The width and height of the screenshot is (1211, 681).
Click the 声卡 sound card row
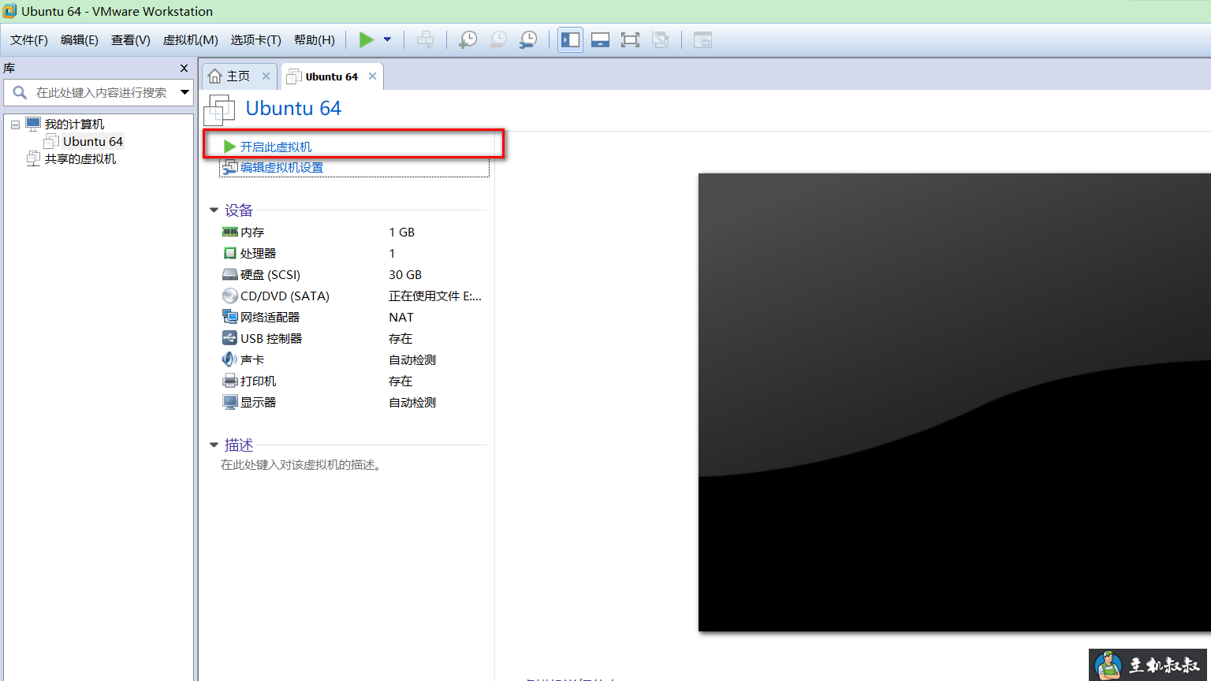tap(353, 359)
